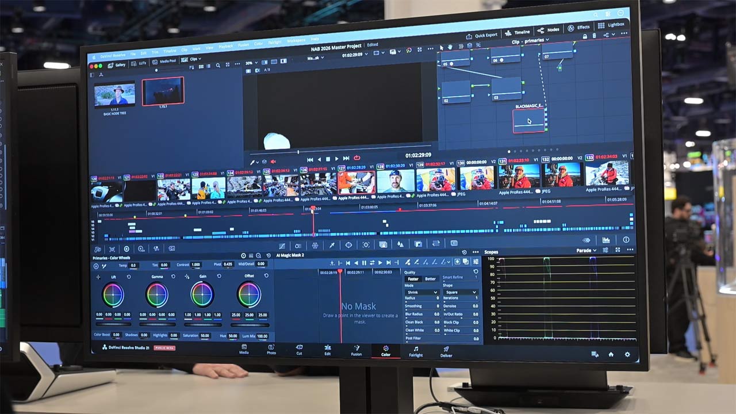Click the Gain white point picker
Screen dimensions: 736x414
click(187, 277)
